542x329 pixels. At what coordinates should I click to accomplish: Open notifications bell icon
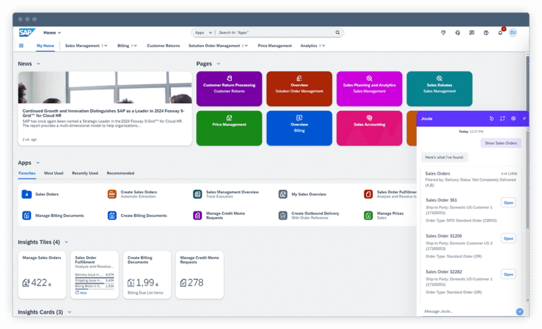tap(500, 33)
